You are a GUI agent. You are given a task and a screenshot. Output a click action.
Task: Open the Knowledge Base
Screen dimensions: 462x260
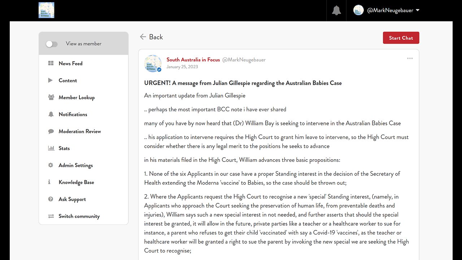click(76, 182)
